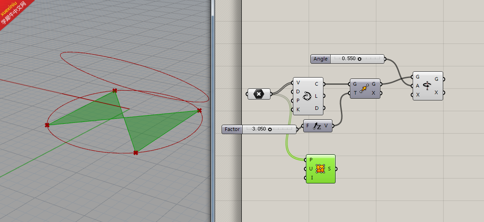
Task: Click the G input of the Move component
Action: click(x=355, y=84)
